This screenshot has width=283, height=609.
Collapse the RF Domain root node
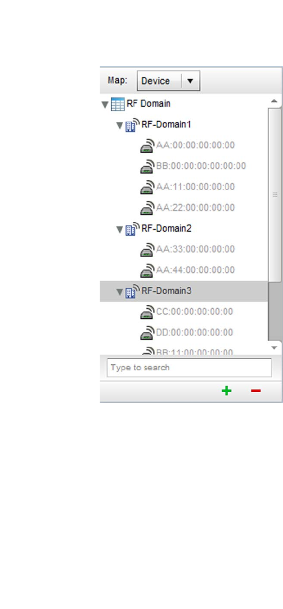[x=105, y=105]
